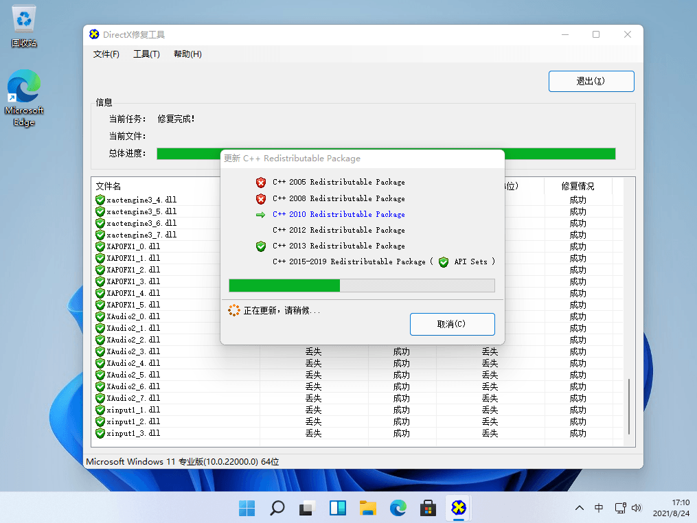Click the 取消(C) button in update dialog

tap(452, 324)
